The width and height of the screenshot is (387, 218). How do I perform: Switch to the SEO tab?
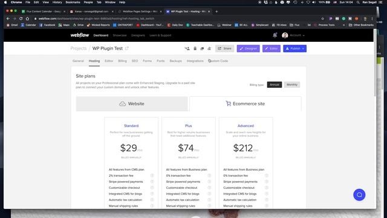[135, 61]
